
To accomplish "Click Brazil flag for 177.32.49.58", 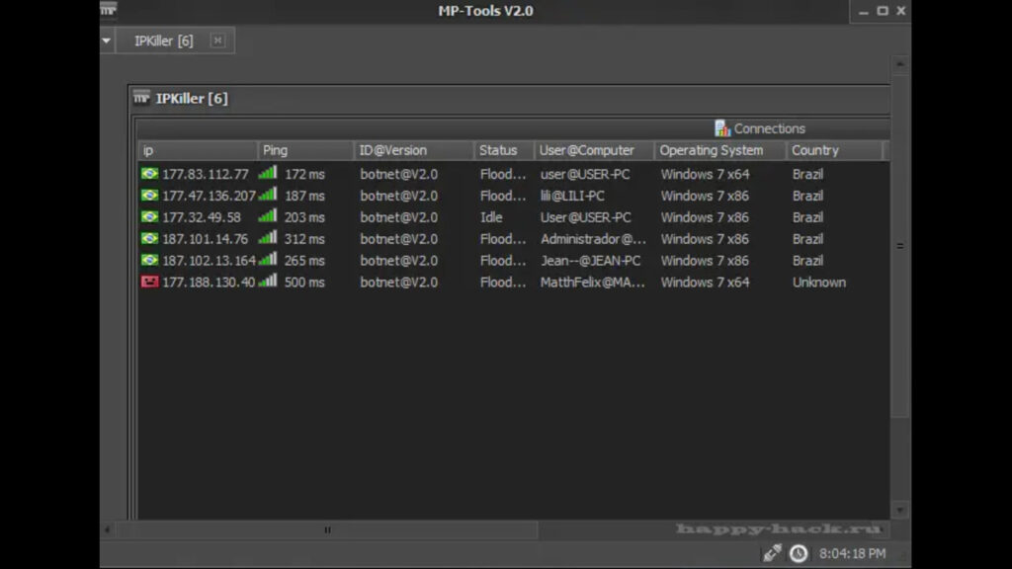I will tap(150, 216).
